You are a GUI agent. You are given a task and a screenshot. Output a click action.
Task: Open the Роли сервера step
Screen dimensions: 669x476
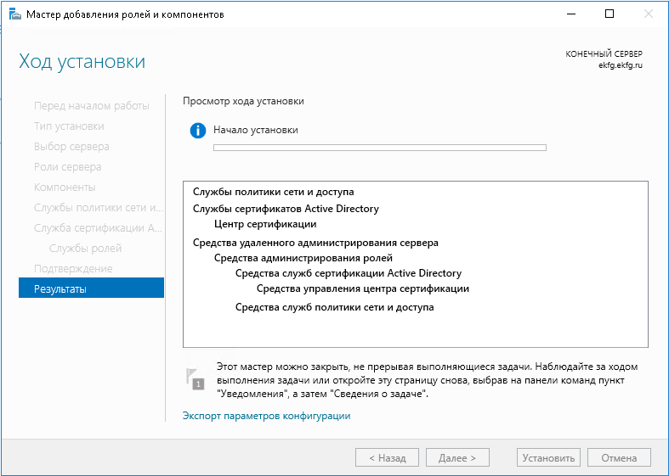pyautogui.click(x=67, y=167)
